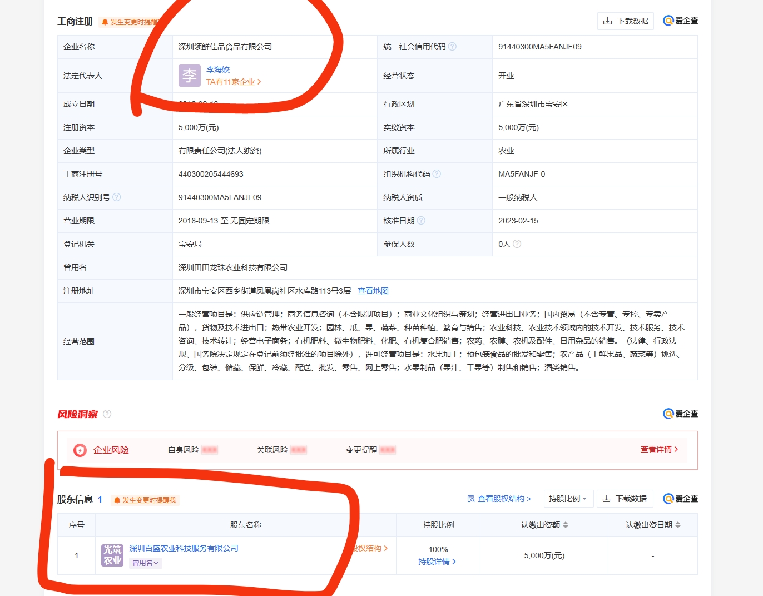Click the bell reminder icon next to 工商注册
763x596 pixels.
(x=105, y=22)
